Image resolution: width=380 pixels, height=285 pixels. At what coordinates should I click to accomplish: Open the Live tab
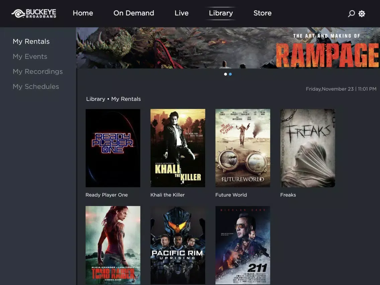(x=182, y=13)
